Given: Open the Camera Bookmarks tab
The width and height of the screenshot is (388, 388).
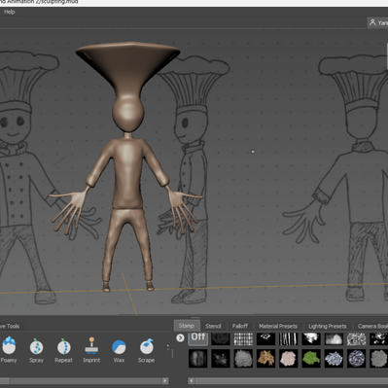Looking at the screenshot, I should click(371, 326).
